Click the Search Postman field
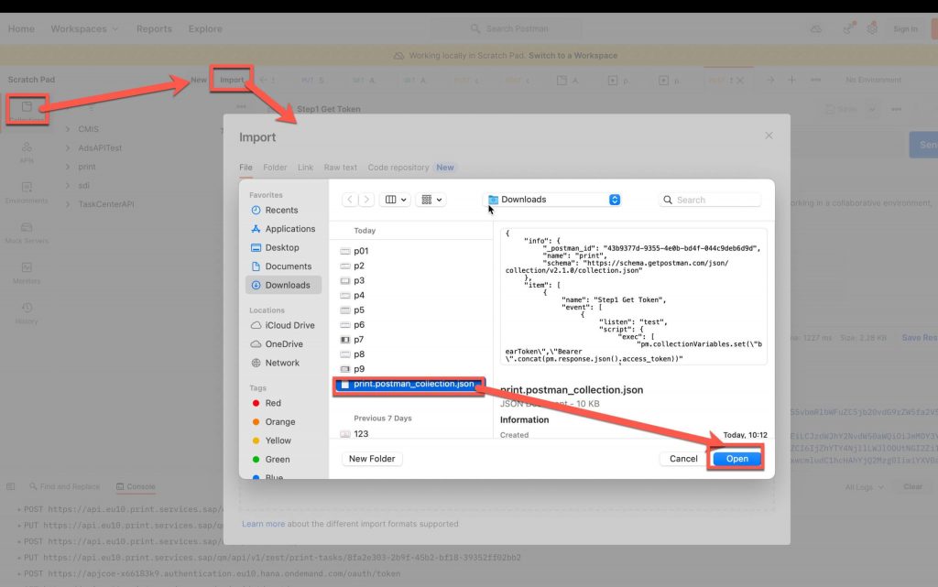This screenshot has width=938, height=587. click(x=506, y=28)
